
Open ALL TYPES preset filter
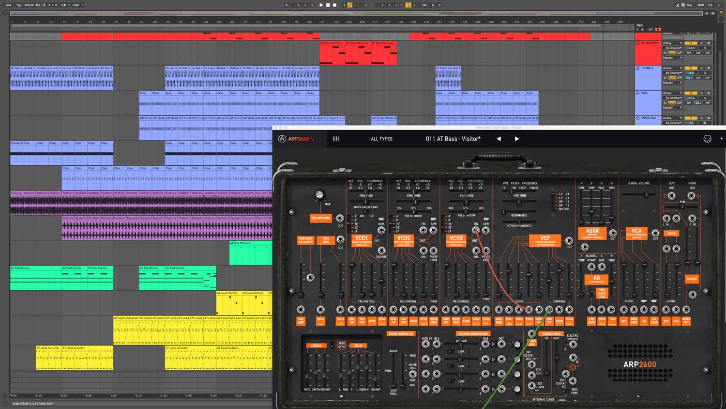(381, 139)
